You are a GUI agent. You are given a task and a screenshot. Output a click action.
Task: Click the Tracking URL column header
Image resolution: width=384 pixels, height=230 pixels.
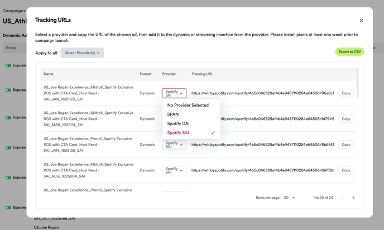202,74
